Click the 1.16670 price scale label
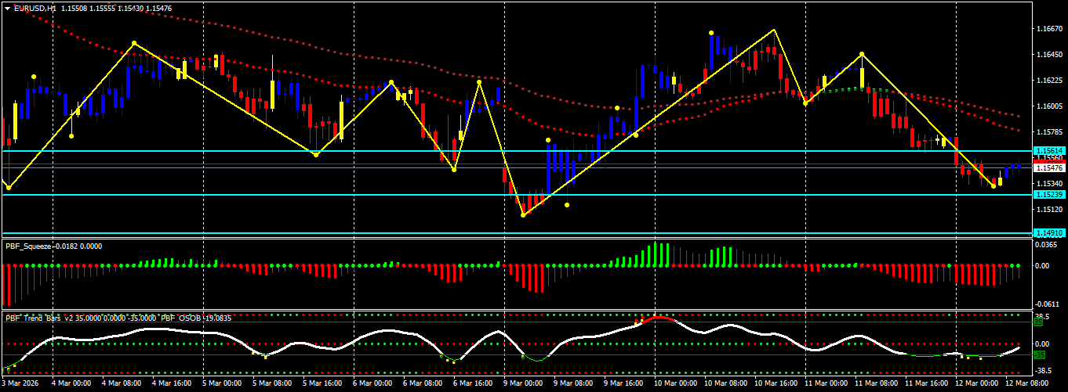The width and height of the screenshot is (1068, 392). pos(1049,29)
